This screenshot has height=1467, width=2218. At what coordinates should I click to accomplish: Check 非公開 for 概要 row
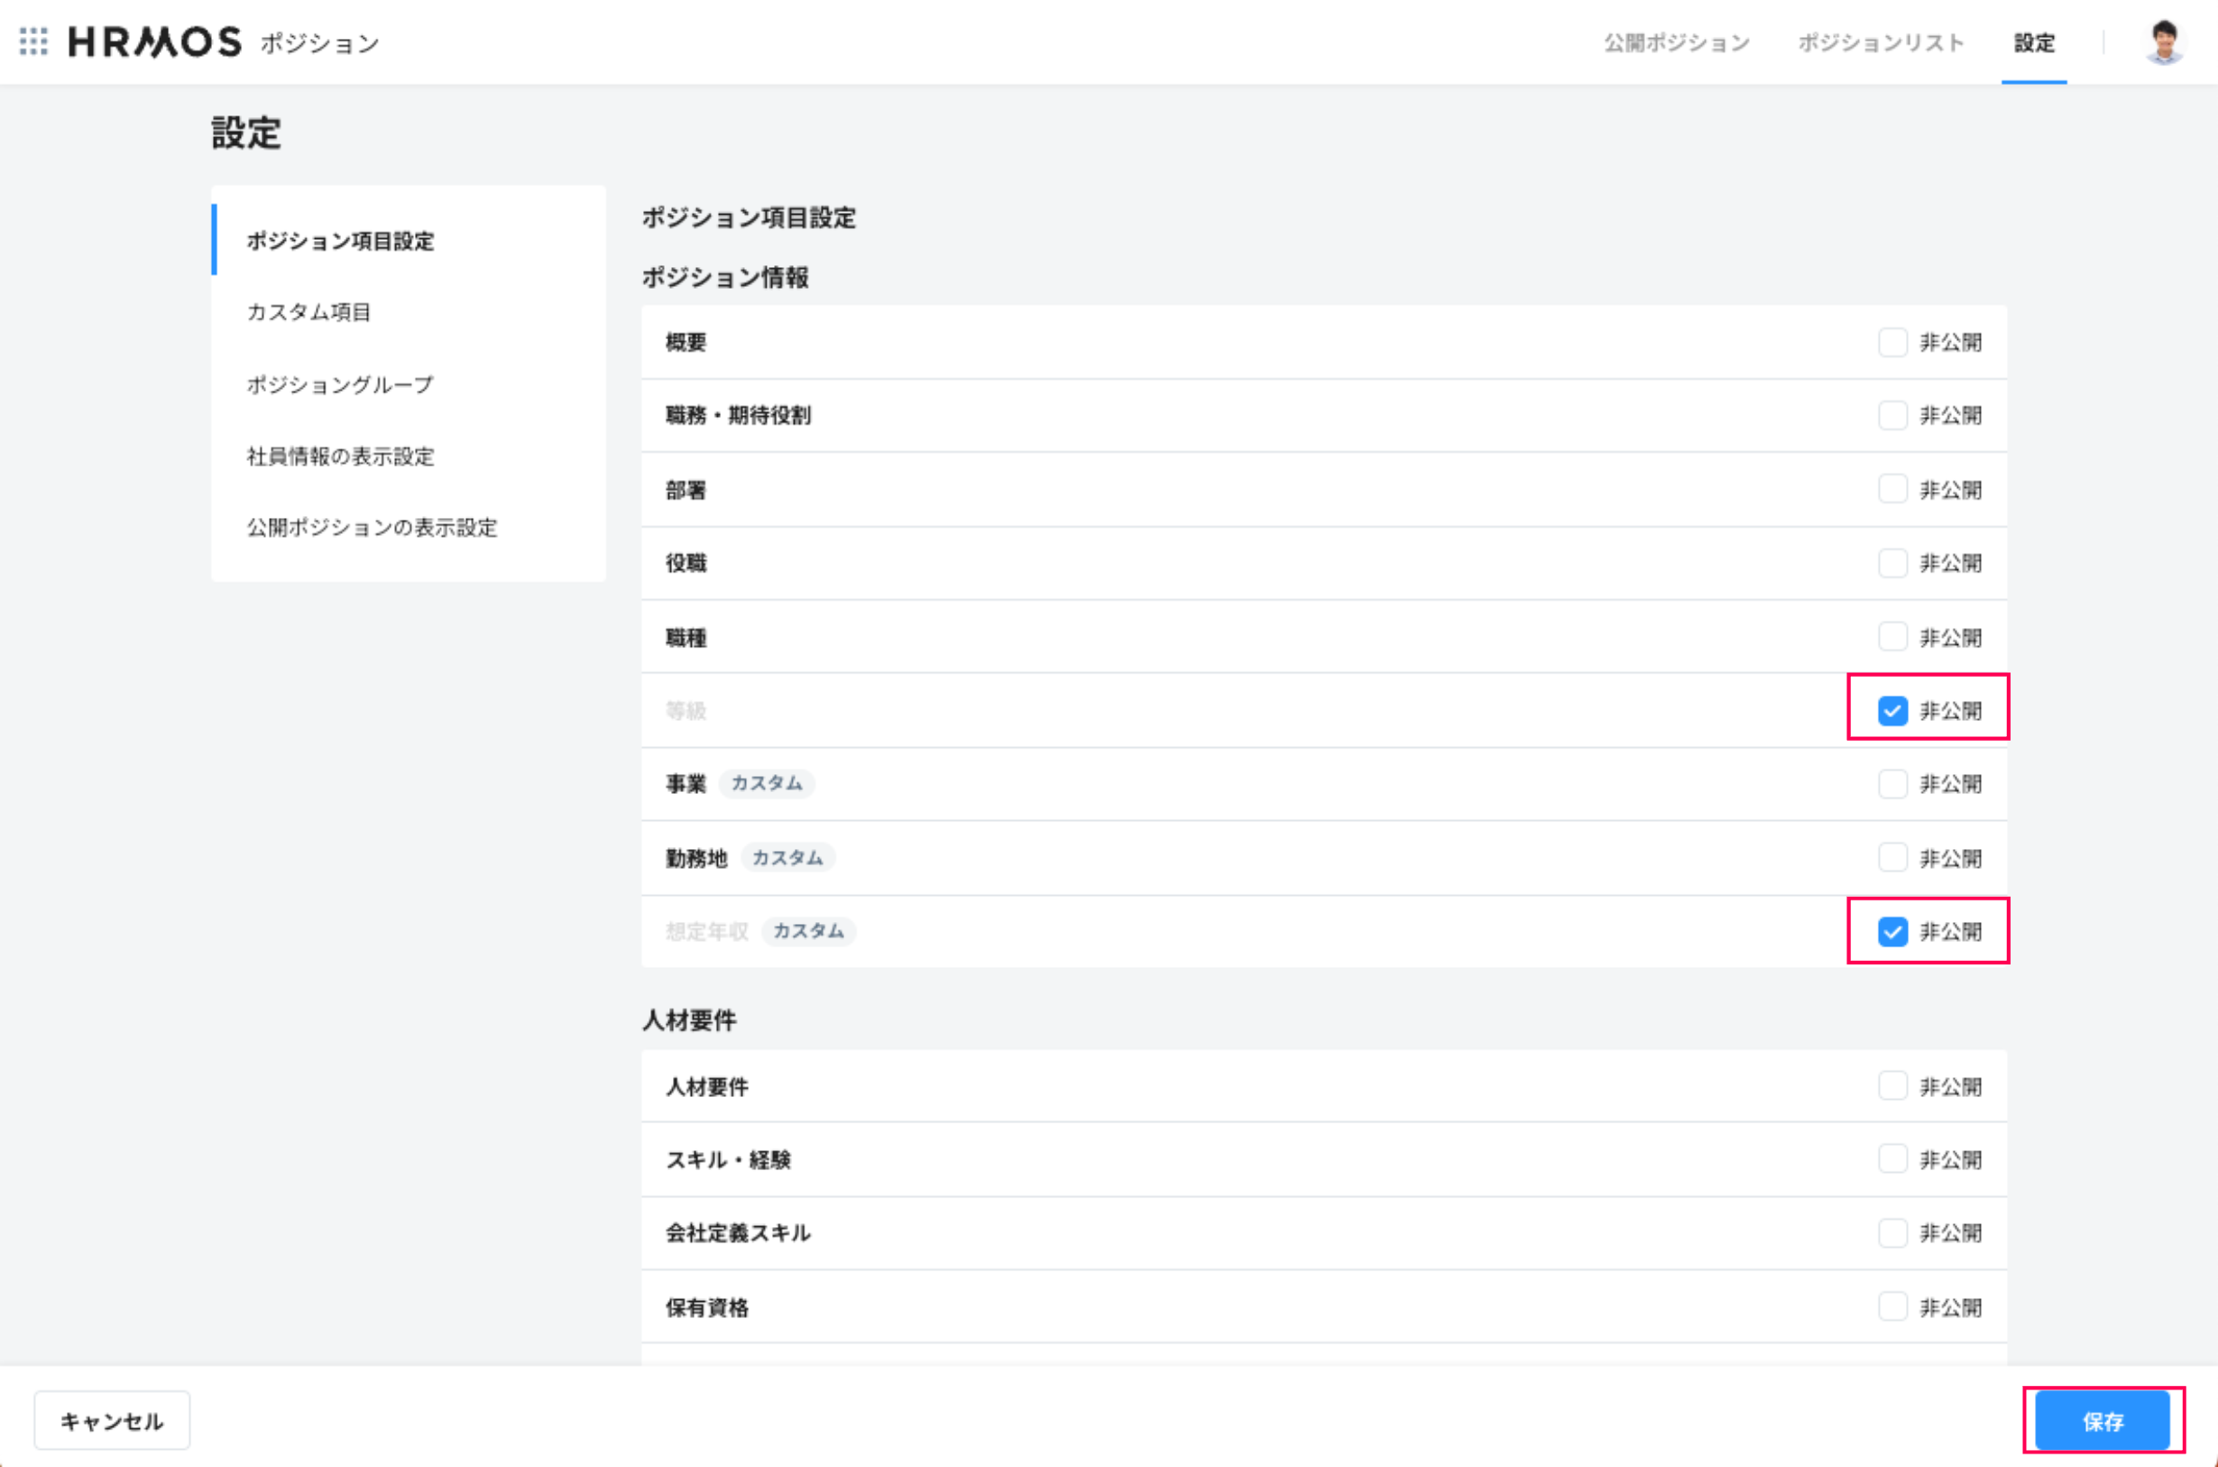pyautogui.click(x=1891, y=343)
